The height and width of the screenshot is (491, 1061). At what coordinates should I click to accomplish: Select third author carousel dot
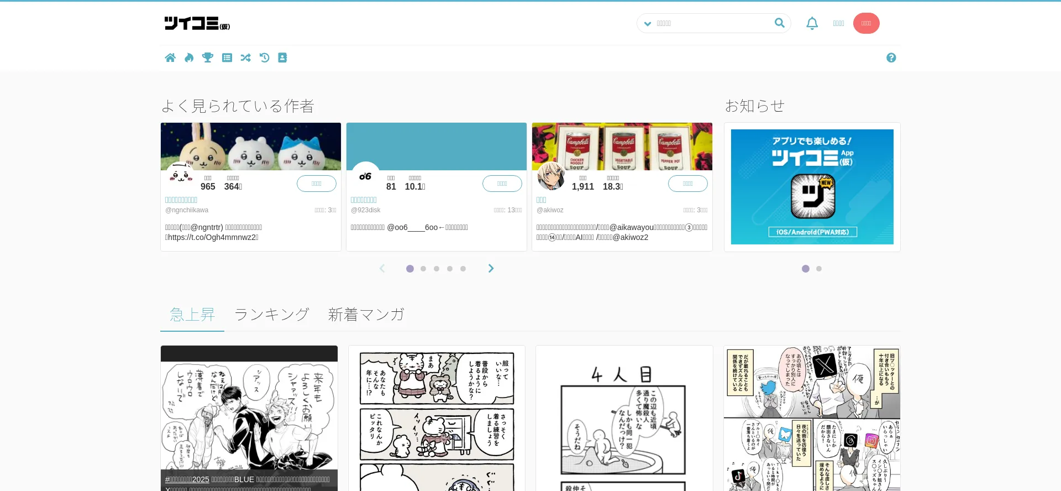coord(437,269)
